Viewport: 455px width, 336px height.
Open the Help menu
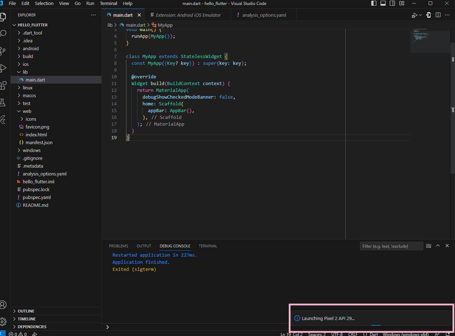point(127,3)
